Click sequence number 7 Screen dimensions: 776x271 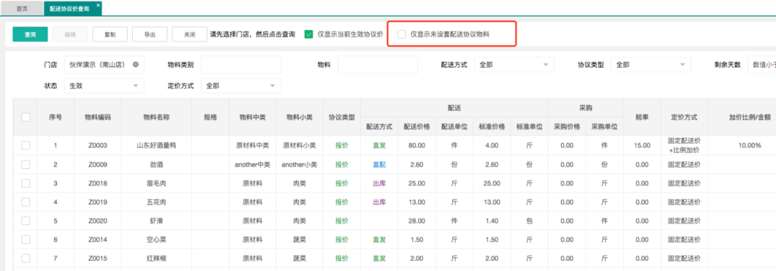[55, 258]
